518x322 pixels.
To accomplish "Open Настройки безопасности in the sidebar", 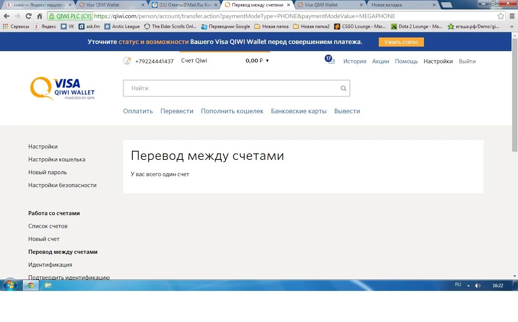I will pyautogui.click(x=63, y=185).
